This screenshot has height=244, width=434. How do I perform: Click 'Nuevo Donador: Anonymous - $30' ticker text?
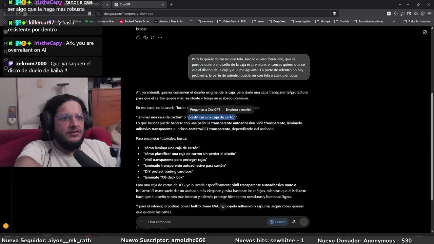click(x=364, y=240)
